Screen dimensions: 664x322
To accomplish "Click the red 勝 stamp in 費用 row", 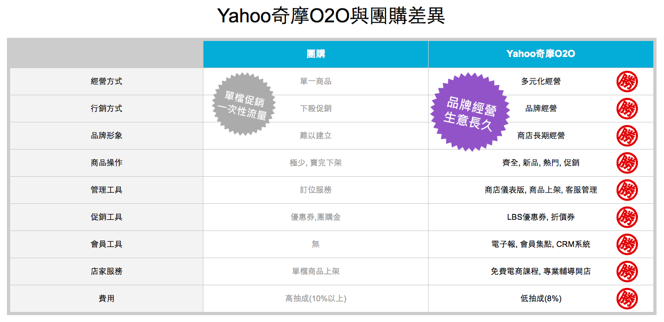I will (x=627, y=299).
